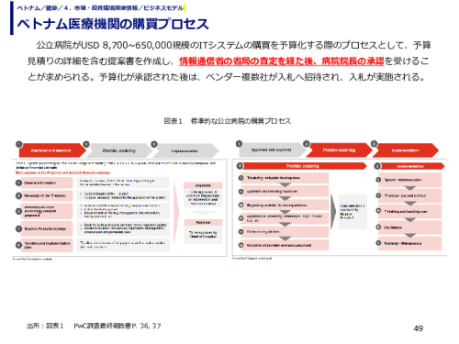Click the slide title ベトナム医療機関の購買プロセス

coord(113,24)
